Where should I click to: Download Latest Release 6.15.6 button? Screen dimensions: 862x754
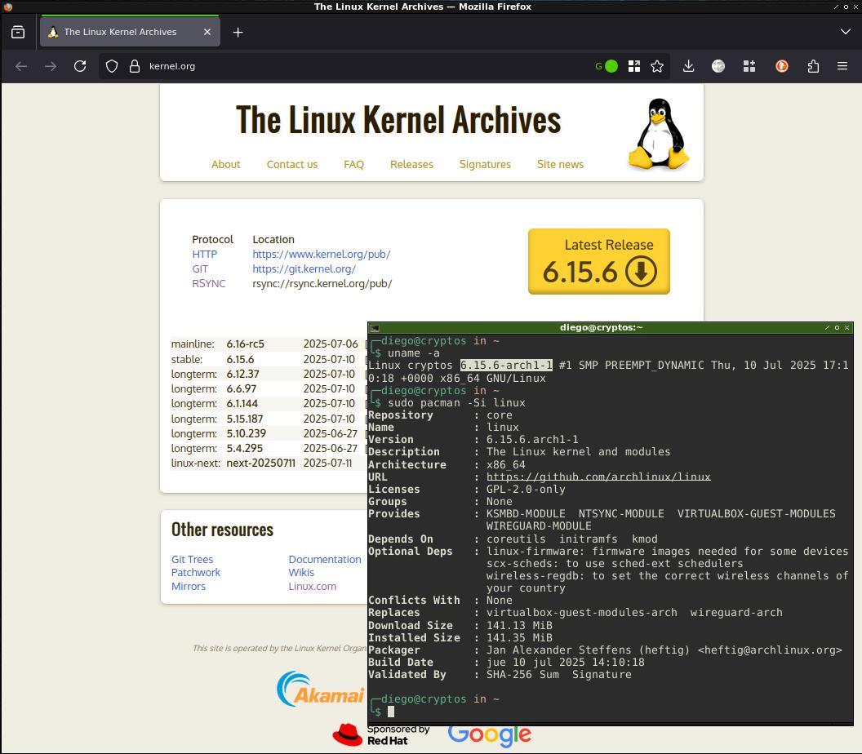[x=598, y=262]
